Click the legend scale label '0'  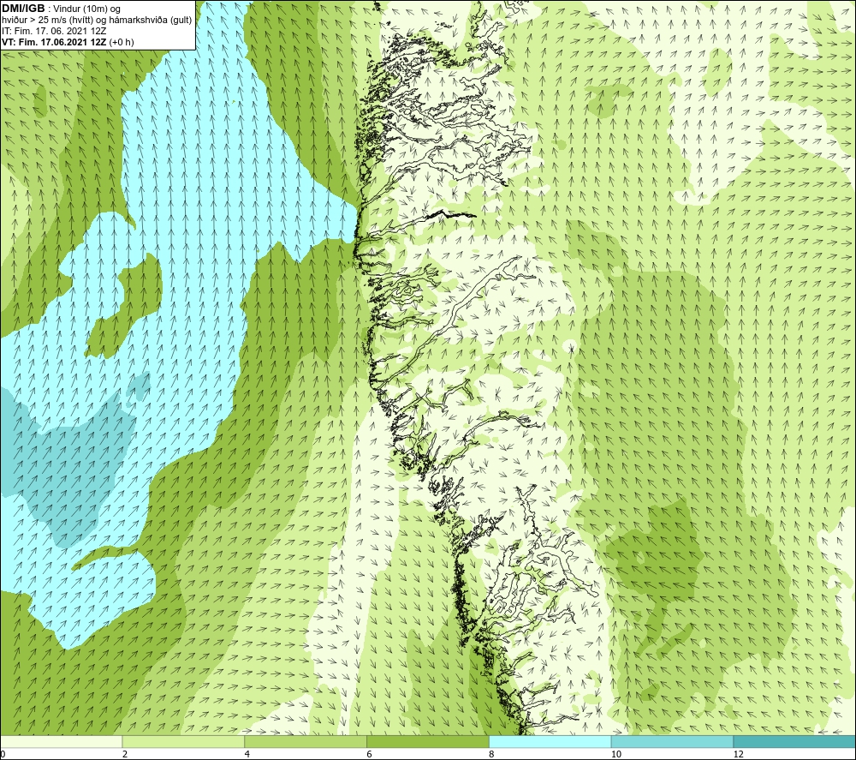click(x=3, y=754)
